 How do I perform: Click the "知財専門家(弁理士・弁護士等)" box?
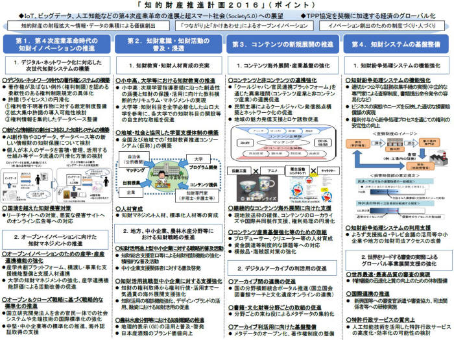(x=197, y=195)
